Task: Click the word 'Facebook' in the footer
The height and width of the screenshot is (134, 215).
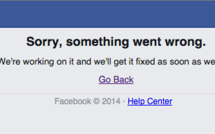Action: coord(73,101)
